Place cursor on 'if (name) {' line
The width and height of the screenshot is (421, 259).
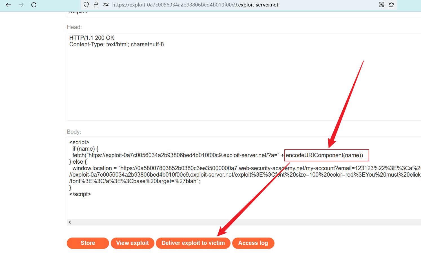point(85,149)
